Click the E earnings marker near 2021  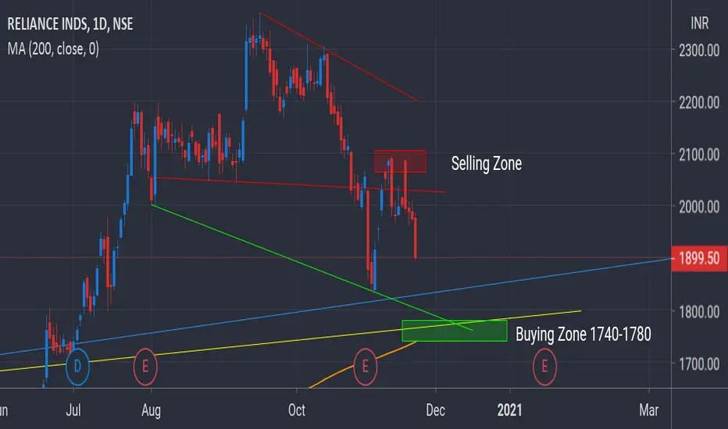point(544,367)
